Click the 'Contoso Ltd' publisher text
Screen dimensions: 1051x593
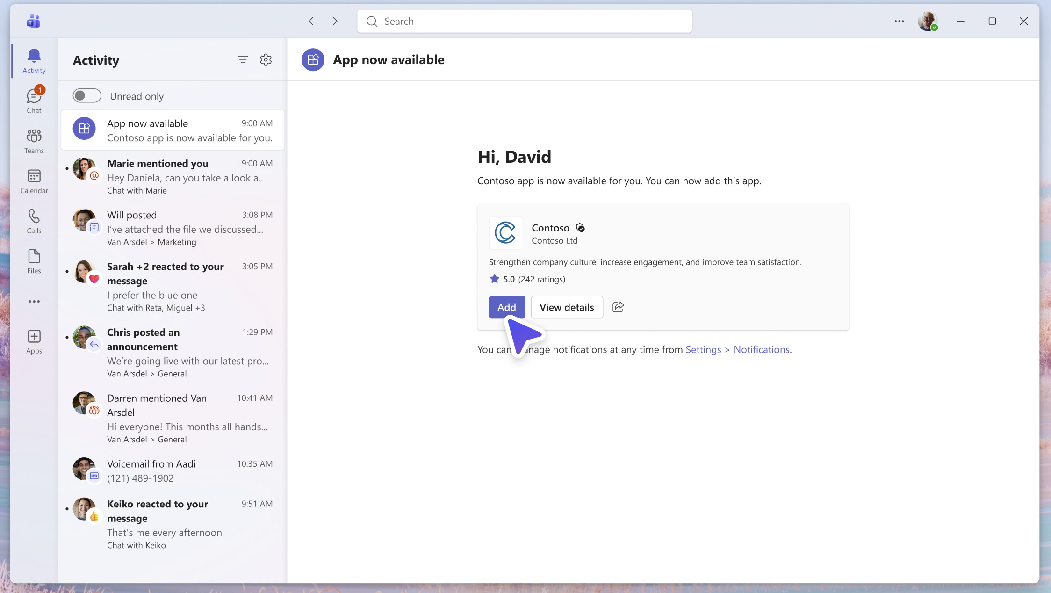click(x=554, y=240)
